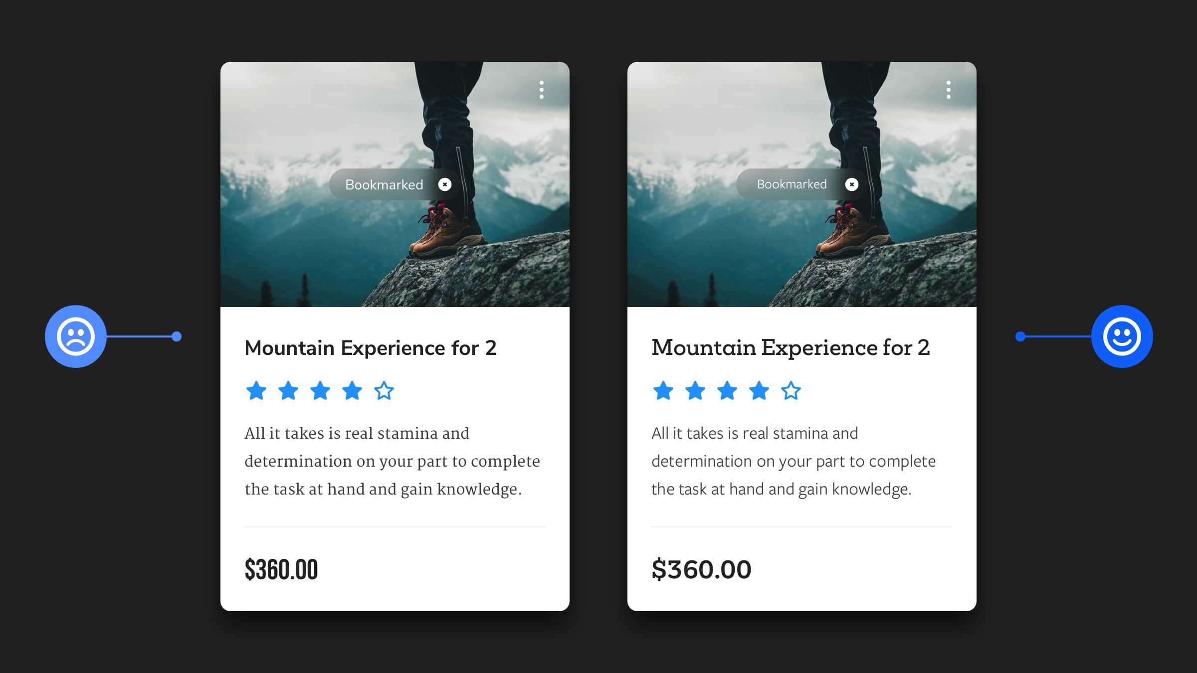Select the empty fifth star on right card
This screenshot has height=673, width=1197.
(x=791, y=390)
